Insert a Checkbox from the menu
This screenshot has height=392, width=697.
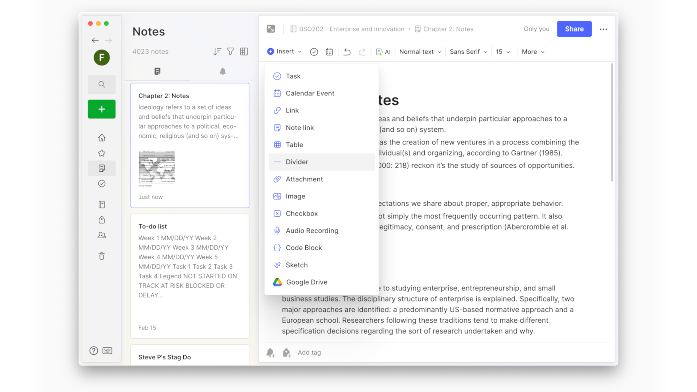click(x=301, y=213)
